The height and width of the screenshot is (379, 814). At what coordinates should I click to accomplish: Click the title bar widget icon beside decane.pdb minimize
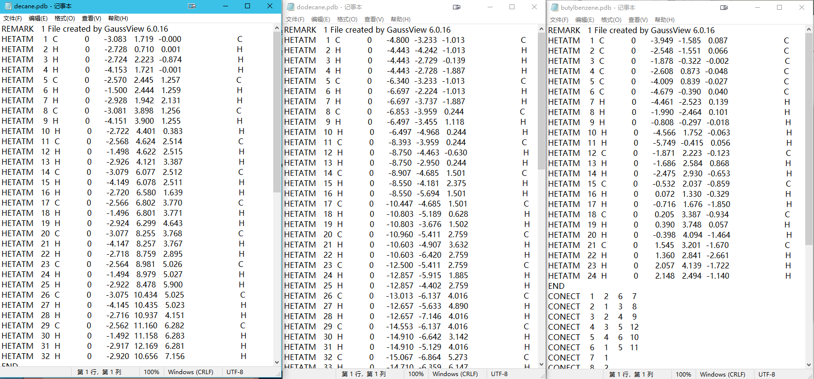pyautogui.click(x=192, y=6)
